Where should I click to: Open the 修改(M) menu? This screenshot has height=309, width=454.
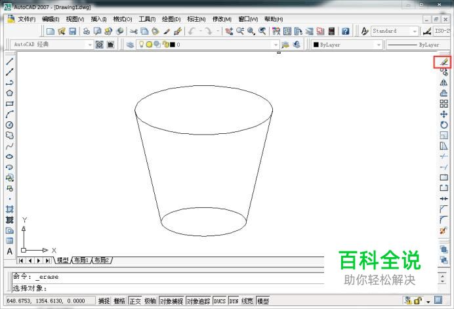pyautogui.click(x=222, y=19)
